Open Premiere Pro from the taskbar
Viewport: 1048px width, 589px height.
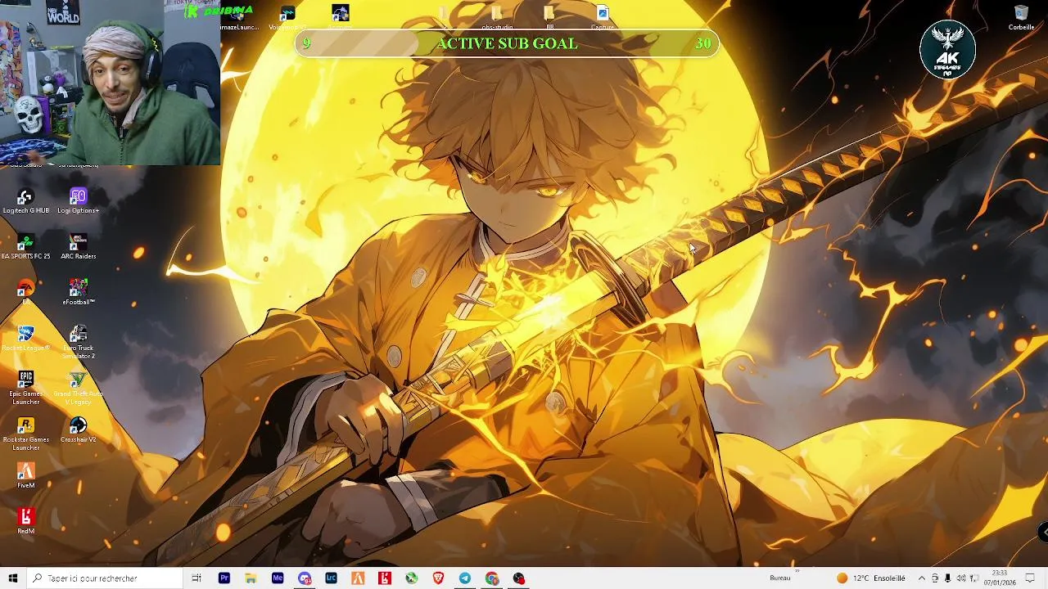click(224, 578)
